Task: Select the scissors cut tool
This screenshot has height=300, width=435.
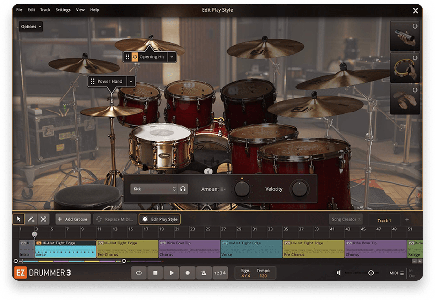Action: [43, 219]
